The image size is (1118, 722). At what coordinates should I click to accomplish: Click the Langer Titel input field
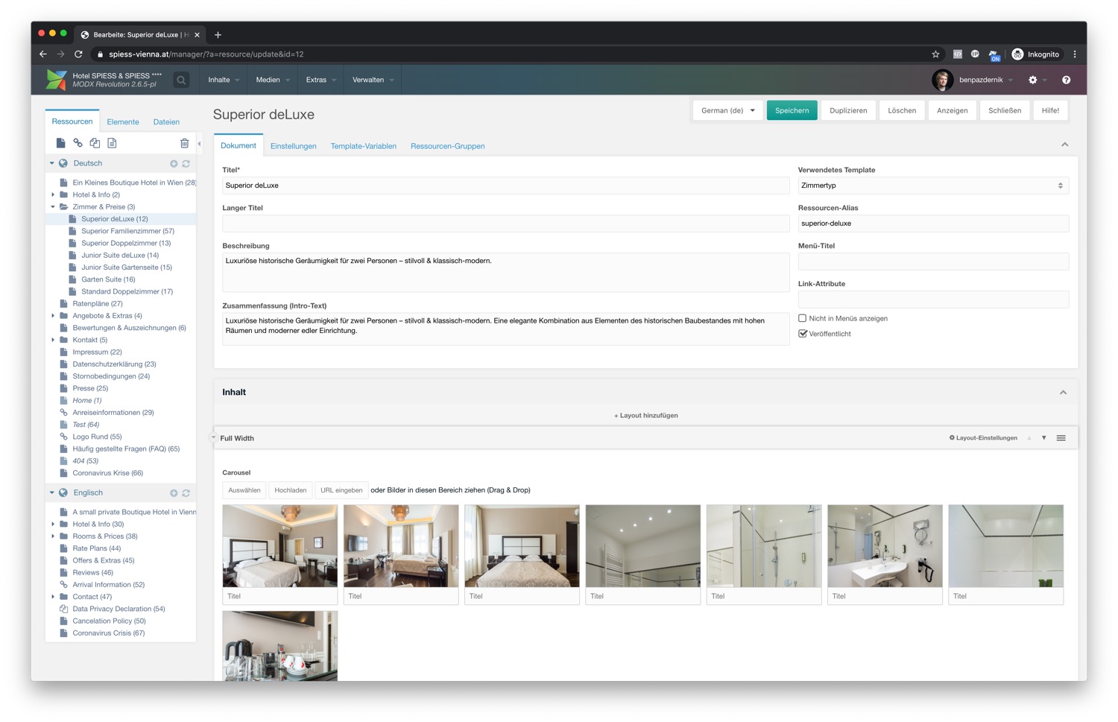[x=505, y=224]
